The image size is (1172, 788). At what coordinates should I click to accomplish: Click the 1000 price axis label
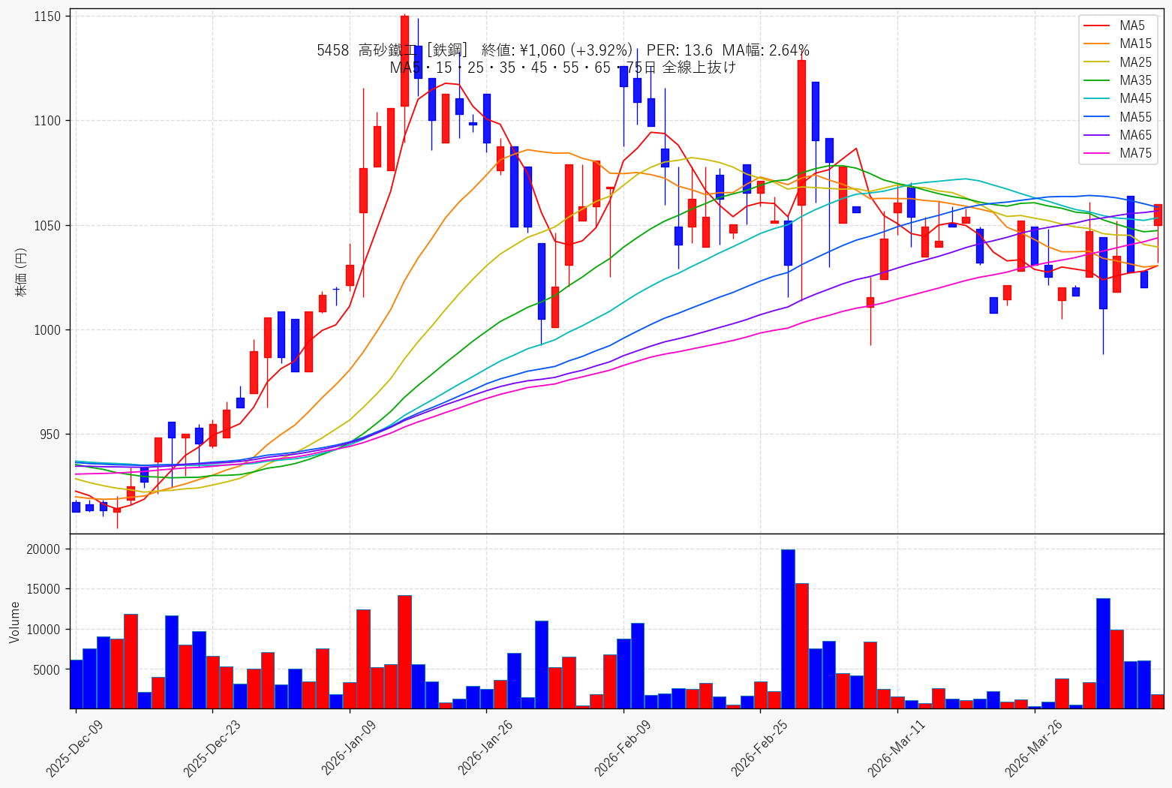49,329
